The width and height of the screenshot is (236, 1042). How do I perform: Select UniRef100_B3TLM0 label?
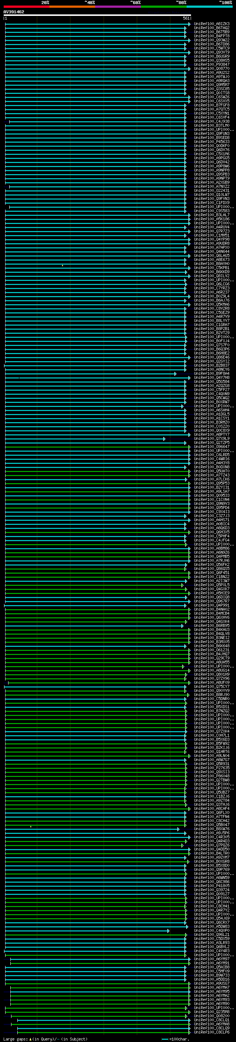pyautogui.click(x=212, y=125)
